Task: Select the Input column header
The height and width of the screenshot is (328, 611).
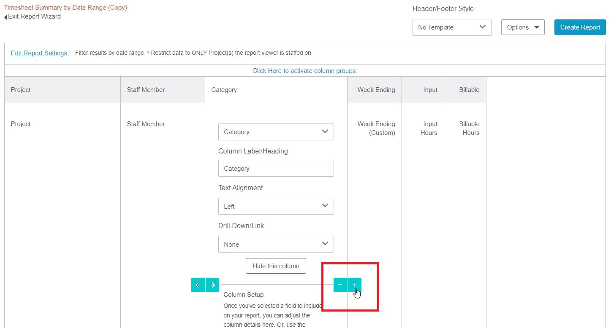Action: pos(430,90)
